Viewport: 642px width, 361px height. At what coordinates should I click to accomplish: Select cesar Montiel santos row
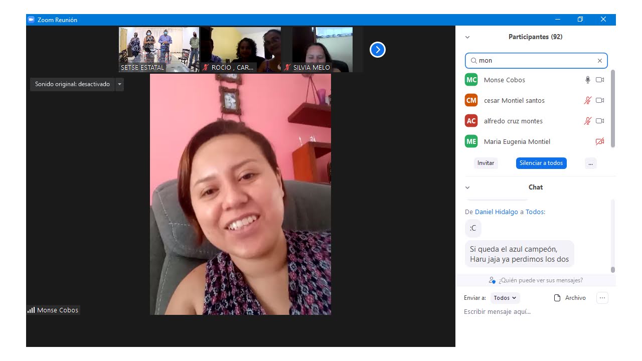coord(536,100)
